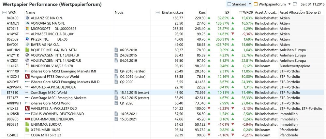
Task: Open note icon dated 06.06.2018
Action: click(x=116, y=50)
